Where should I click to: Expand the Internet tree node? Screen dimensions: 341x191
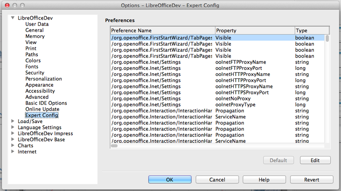tap(13, 152)
